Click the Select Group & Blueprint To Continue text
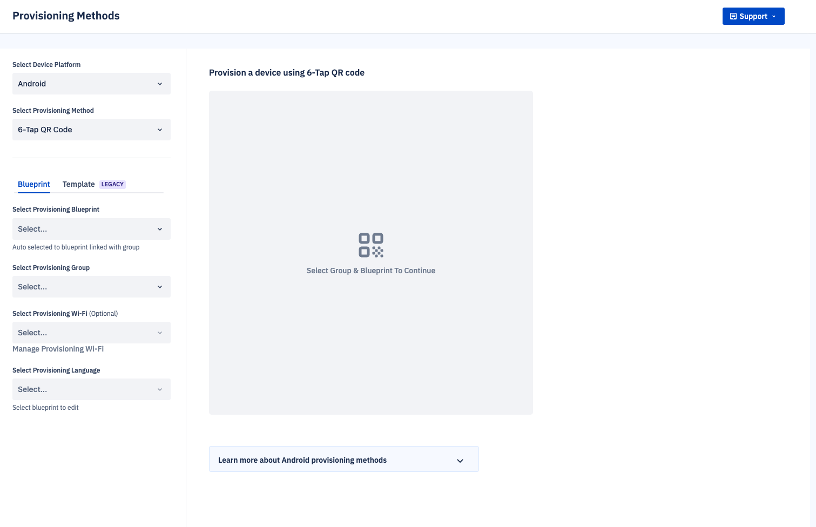The height and width of the screenshot is (527, 816). (x=370, y=271)
